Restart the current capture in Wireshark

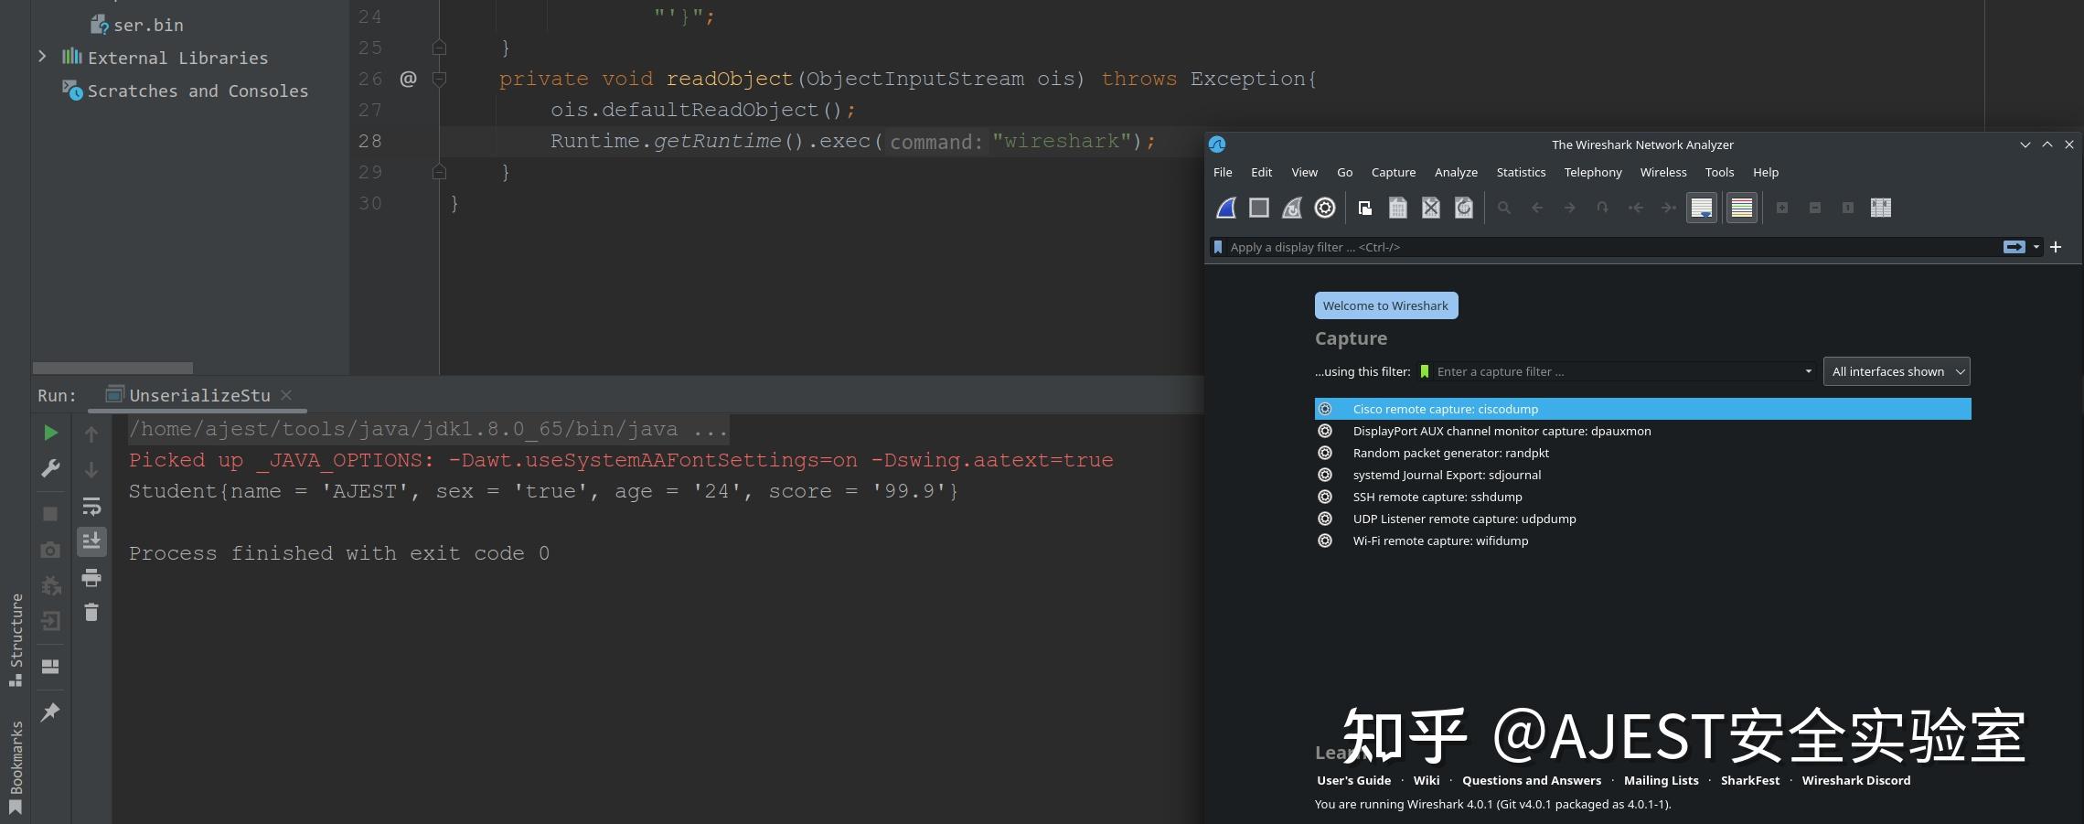[x=1292, y=208]
